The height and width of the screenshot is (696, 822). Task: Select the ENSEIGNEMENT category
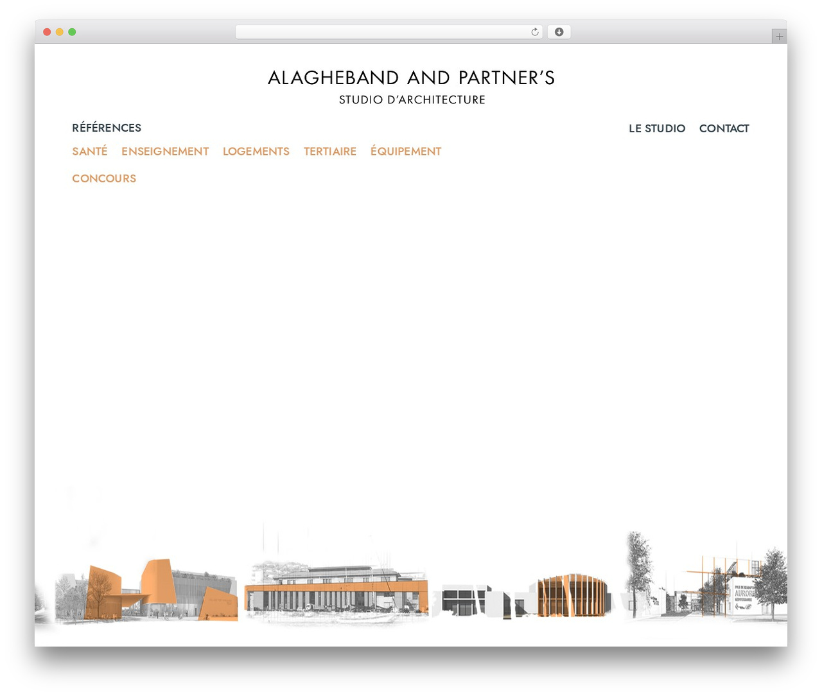[165, 152]
